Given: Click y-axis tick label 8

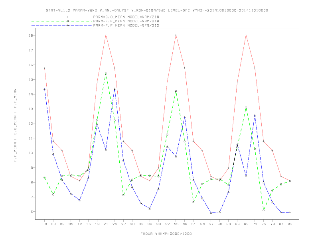Looking at the screenshot, I should 32,182.
